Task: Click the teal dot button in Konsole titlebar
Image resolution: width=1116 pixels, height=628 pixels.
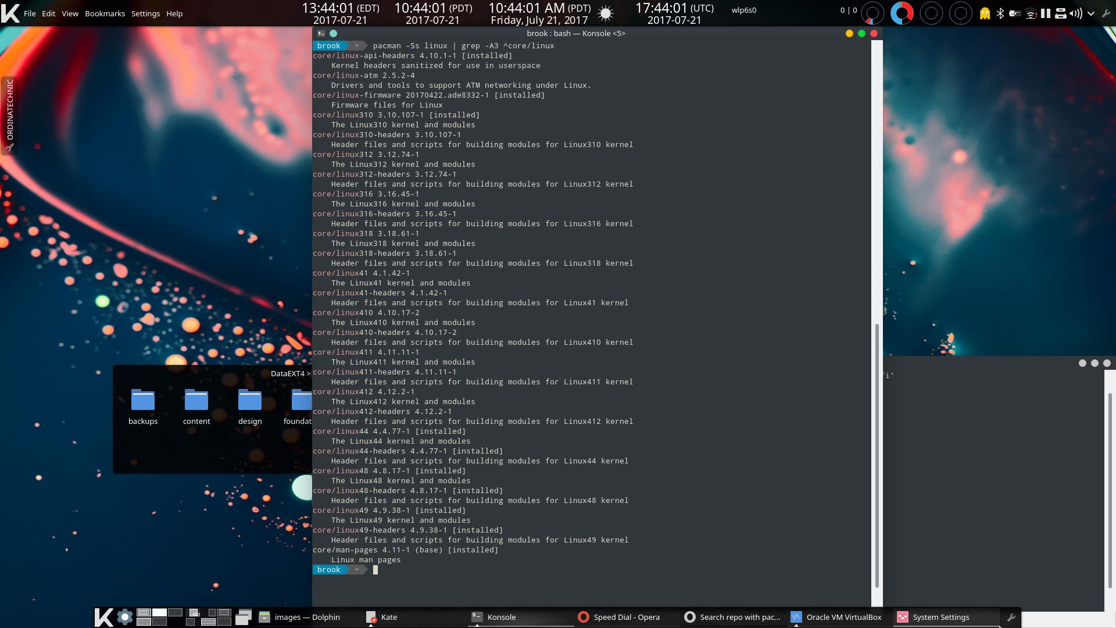Action: pos(334,34)
